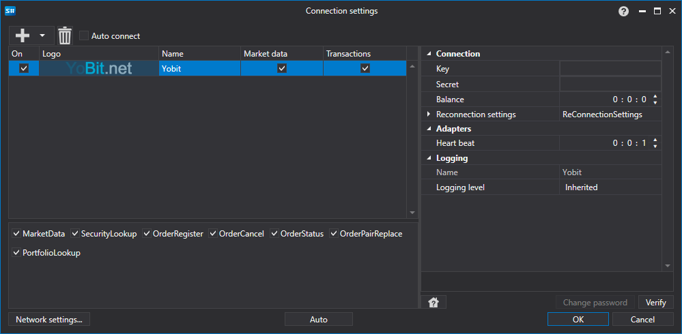Click the home icon button below property grid
Screen dimensions: 682x334
[x=434, y=302]
